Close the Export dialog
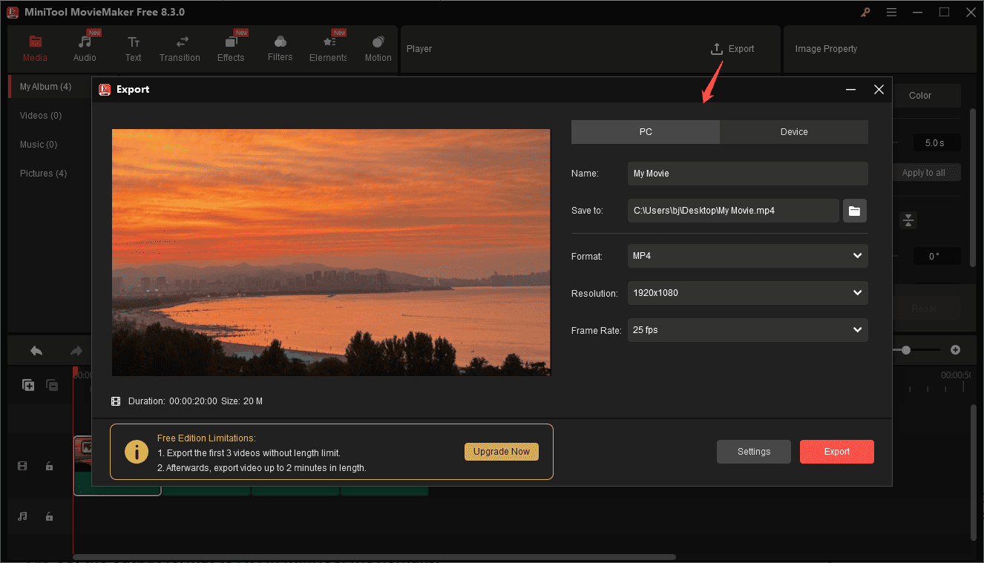984x563 pixels. (879, 90)
